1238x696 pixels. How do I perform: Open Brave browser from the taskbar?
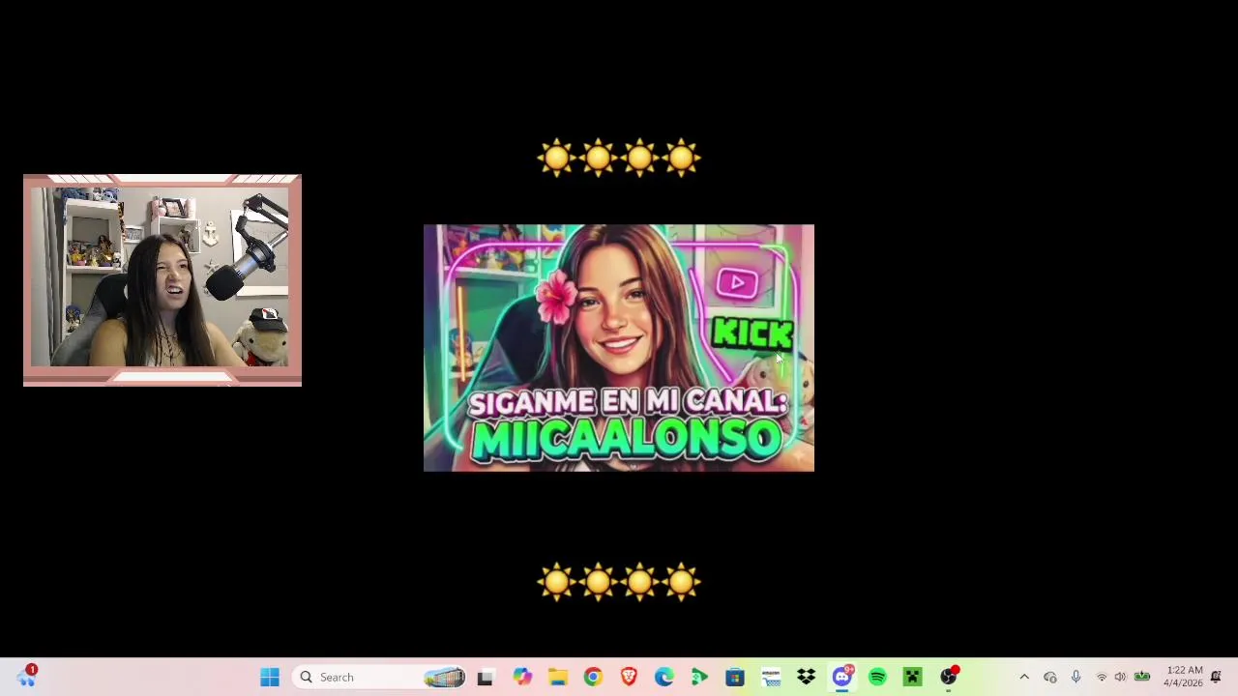(x=629, y=677)
